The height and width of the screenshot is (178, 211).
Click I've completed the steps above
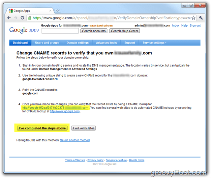pyautogui.click(x=42, y=128)
